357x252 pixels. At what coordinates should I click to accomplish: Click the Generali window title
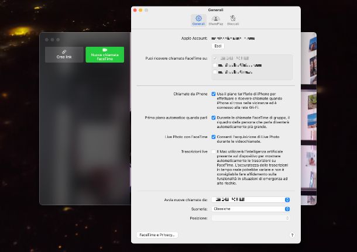pos(215,10)
